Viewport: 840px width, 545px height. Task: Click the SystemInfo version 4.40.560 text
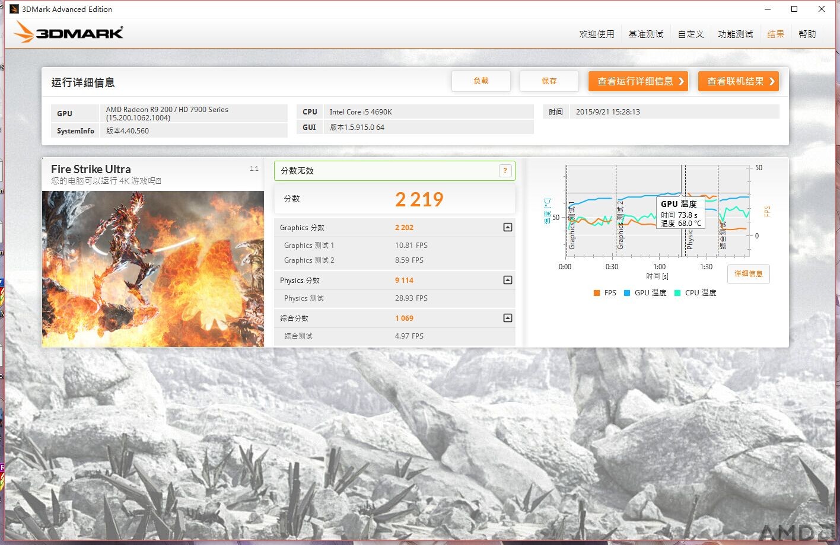click(128, 131)
